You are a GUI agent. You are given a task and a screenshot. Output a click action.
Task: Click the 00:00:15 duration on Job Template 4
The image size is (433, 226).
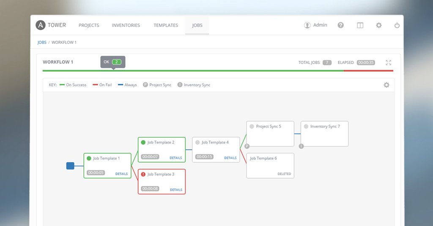pos(204,157)
